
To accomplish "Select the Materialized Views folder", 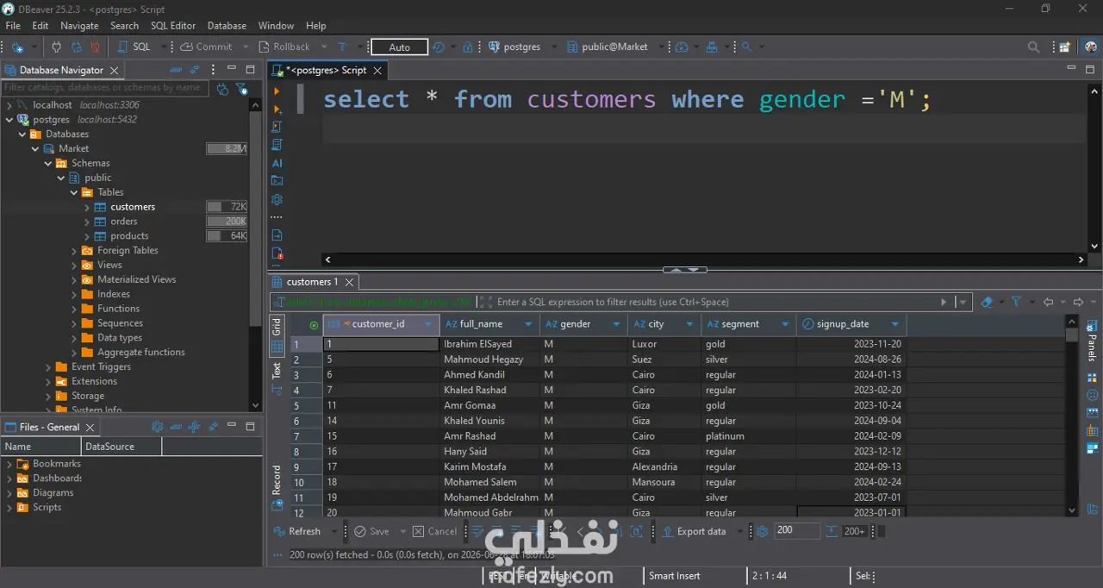I will point(136,279).
